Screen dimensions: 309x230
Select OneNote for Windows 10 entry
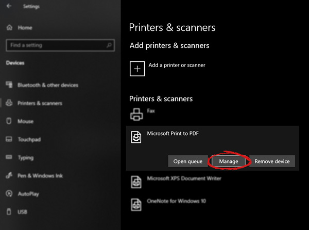click(176, 201)
